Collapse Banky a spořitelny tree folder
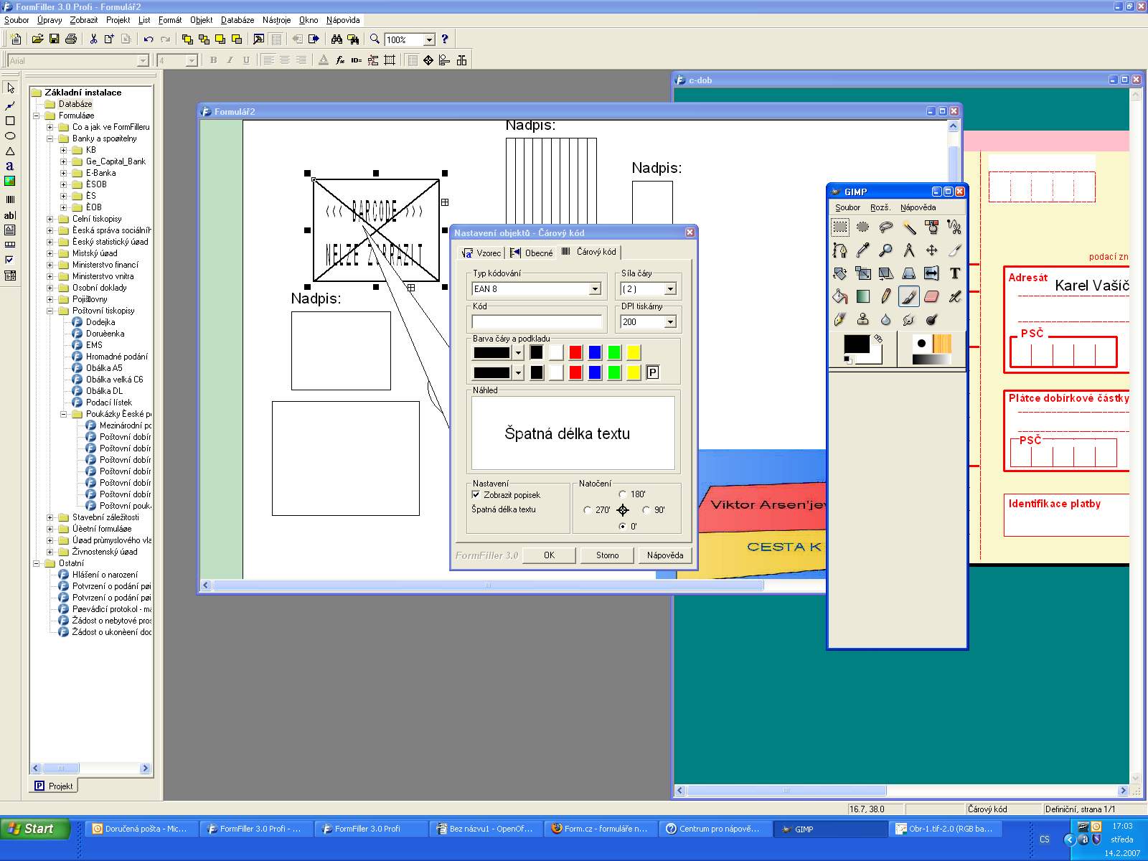This screenshot has width=1148, height=861. [50, 138]
